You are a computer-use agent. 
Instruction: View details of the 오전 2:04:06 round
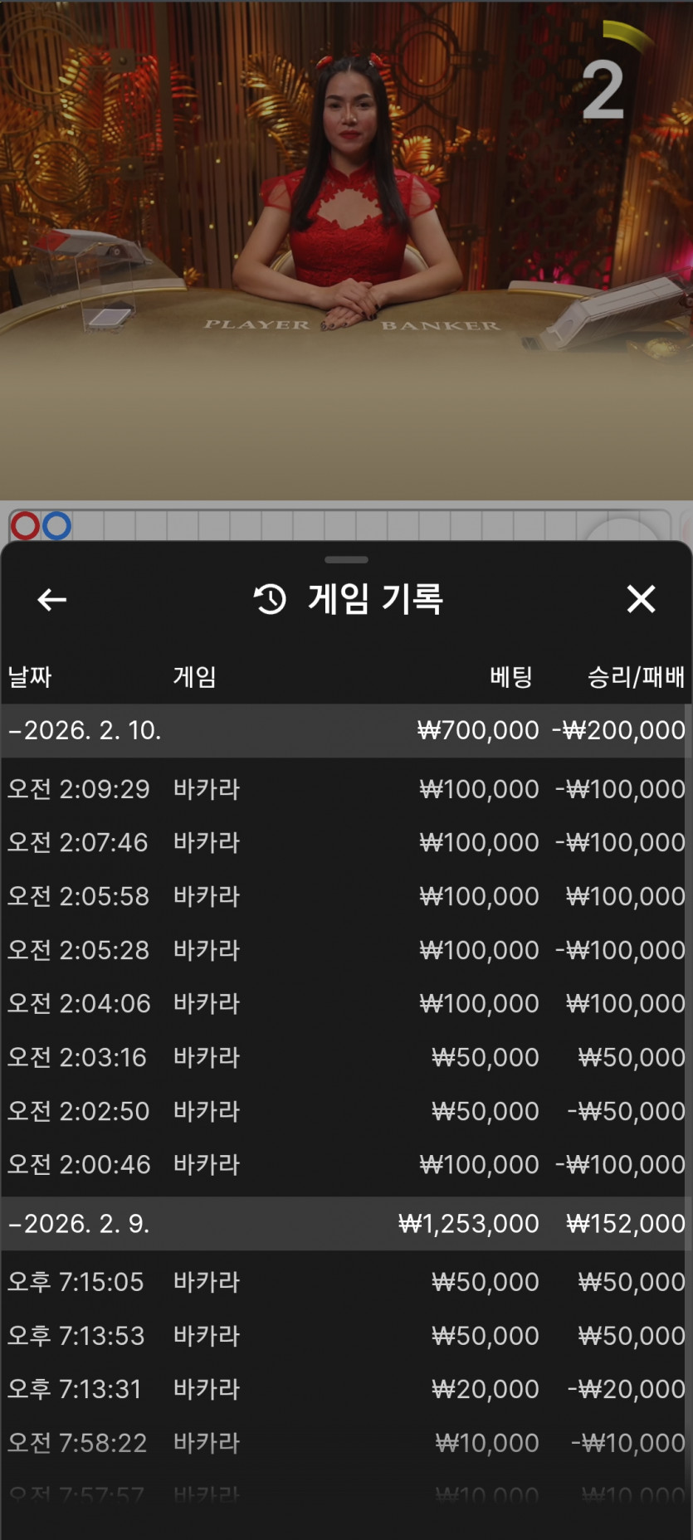346,1003
